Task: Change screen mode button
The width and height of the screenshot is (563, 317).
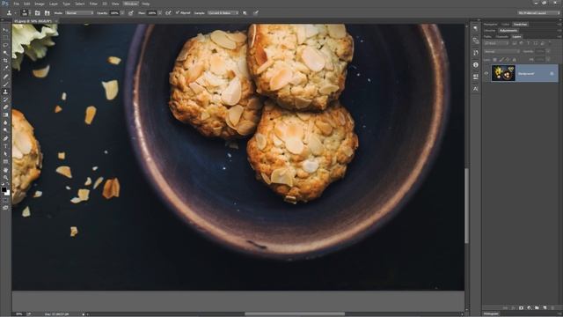Action: (x=5, y=208)
